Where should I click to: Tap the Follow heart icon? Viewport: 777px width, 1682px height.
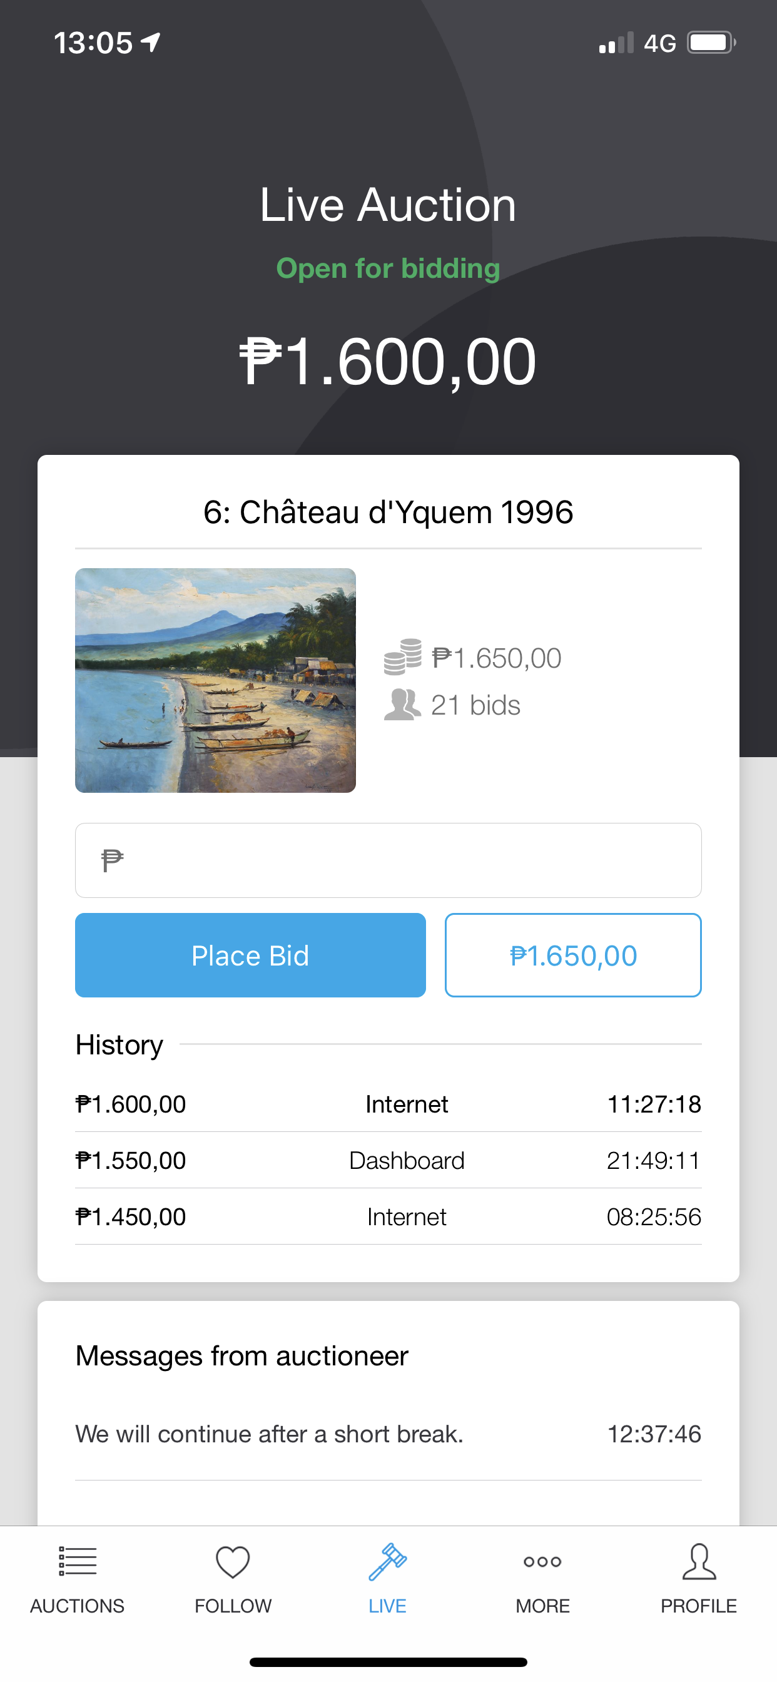[x=233, y=1562]
